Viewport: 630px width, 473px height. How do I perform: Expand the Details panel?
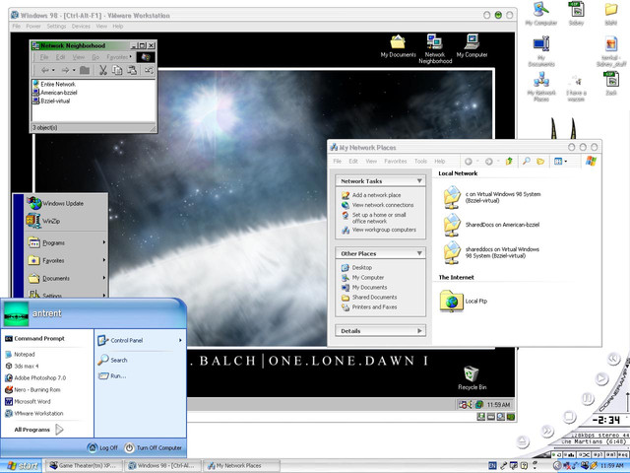pyautogui.click(x=419, y=331)
